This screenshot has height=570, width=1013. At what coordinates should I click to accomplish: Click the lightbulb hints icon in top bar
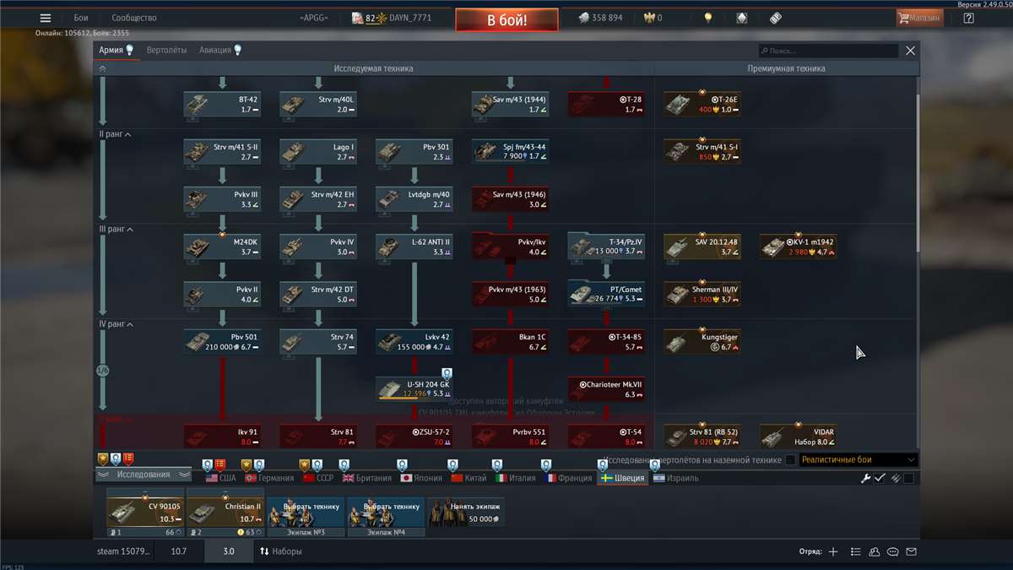(x=708, y=18)
